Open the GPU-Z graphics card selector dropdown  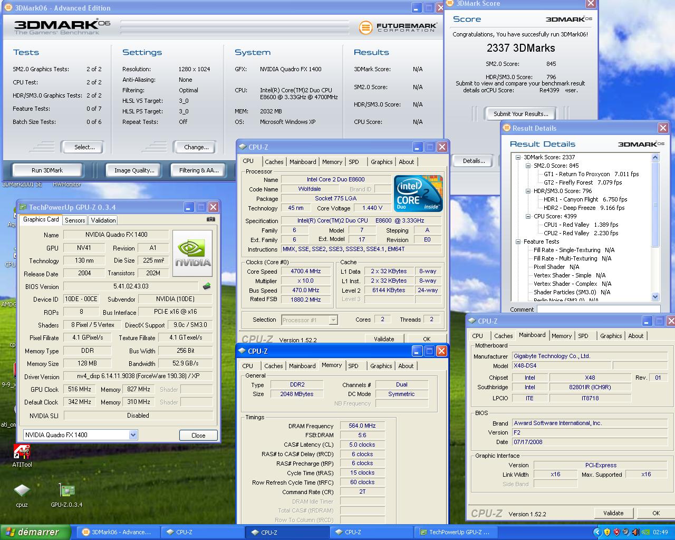133,435
